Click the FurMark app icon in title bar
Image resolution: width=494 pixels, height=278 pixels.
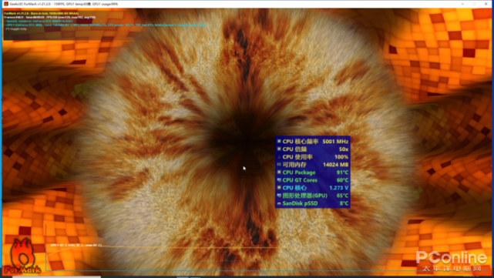pyautogui.click(x=6, y=4)
